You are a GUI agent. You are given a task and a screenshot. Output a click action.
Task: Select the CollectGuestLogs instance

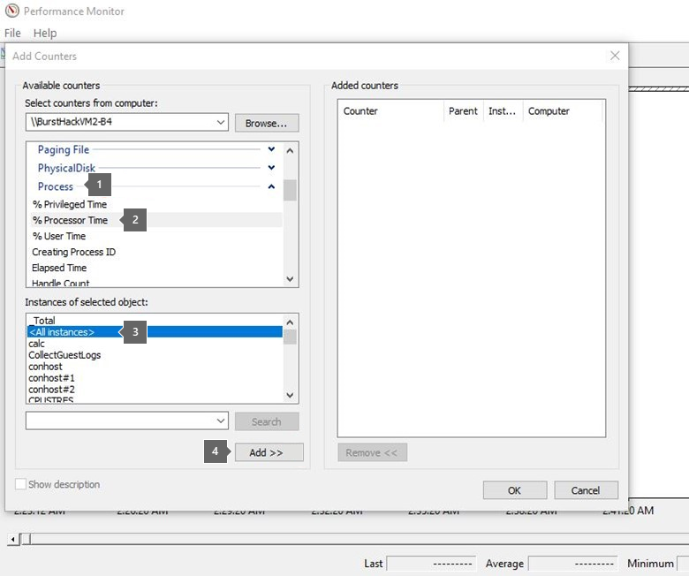64,355
